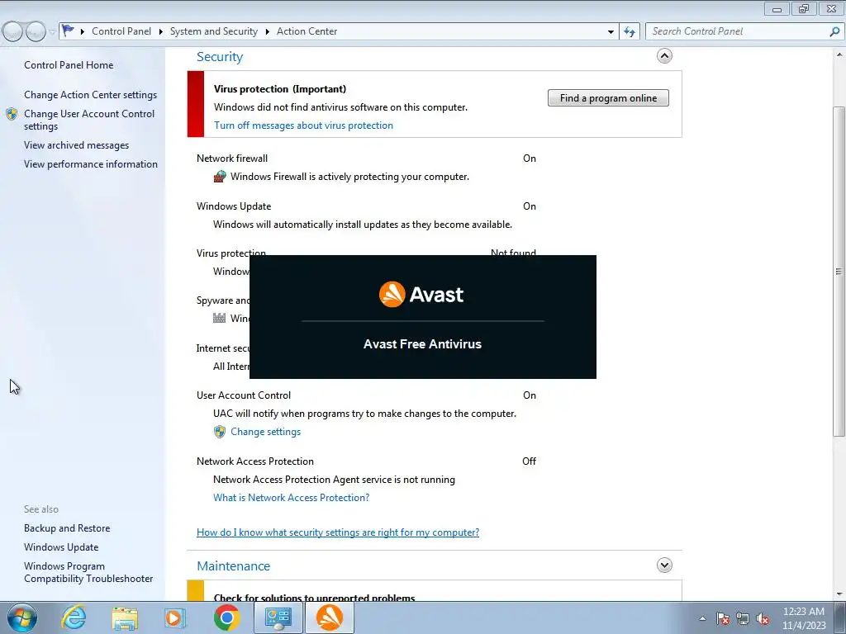The width and height of the screenshot is (846, 634).
Task: Open Change Action Center settings
Action: point(91,94)
